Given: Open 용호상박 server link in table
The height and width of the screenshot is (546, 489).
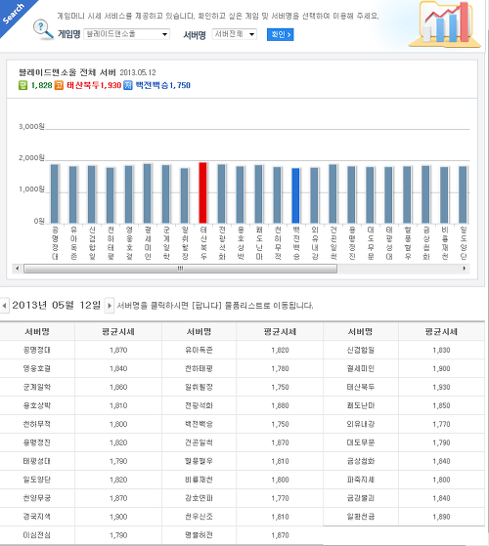Looking at the screenshot, I should click(37, 405).
